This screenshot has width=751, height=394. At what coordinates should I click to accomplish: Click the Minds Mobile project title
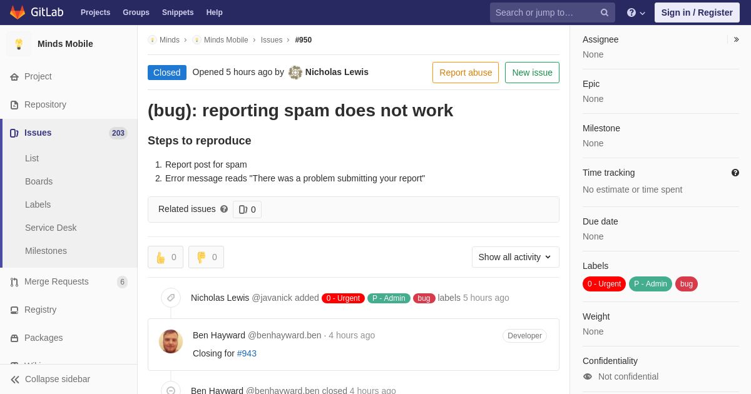[x=65, y=44]
